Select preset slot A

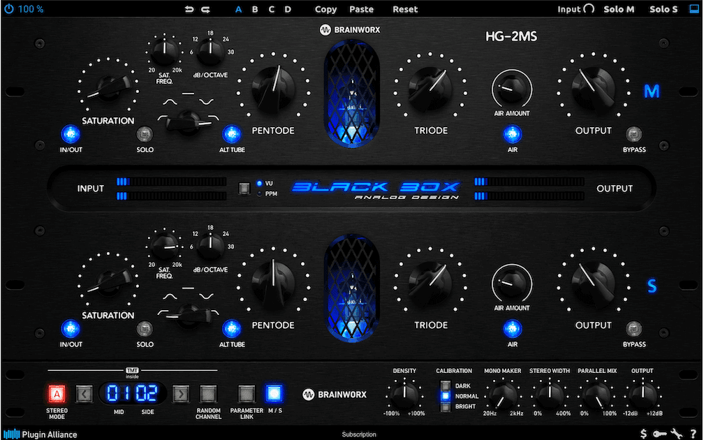[238, 10]
